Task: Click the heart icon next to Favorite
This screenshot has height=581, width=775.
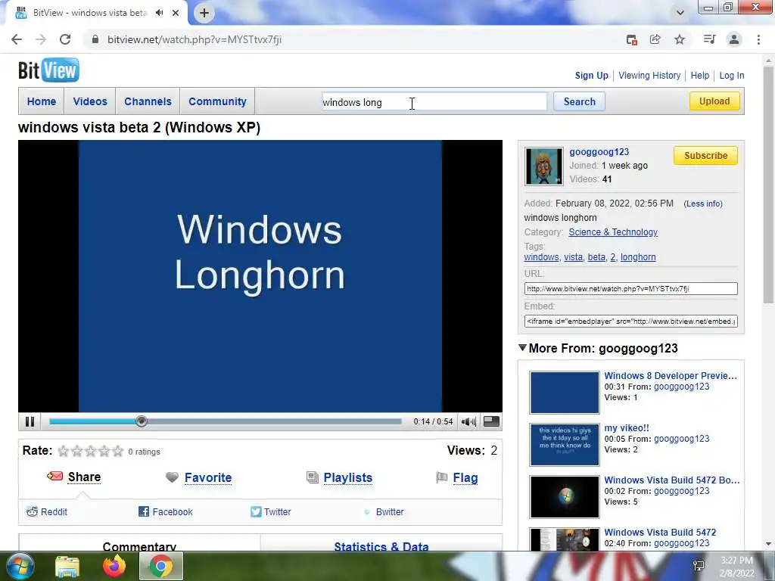Action: coord(172,477)
